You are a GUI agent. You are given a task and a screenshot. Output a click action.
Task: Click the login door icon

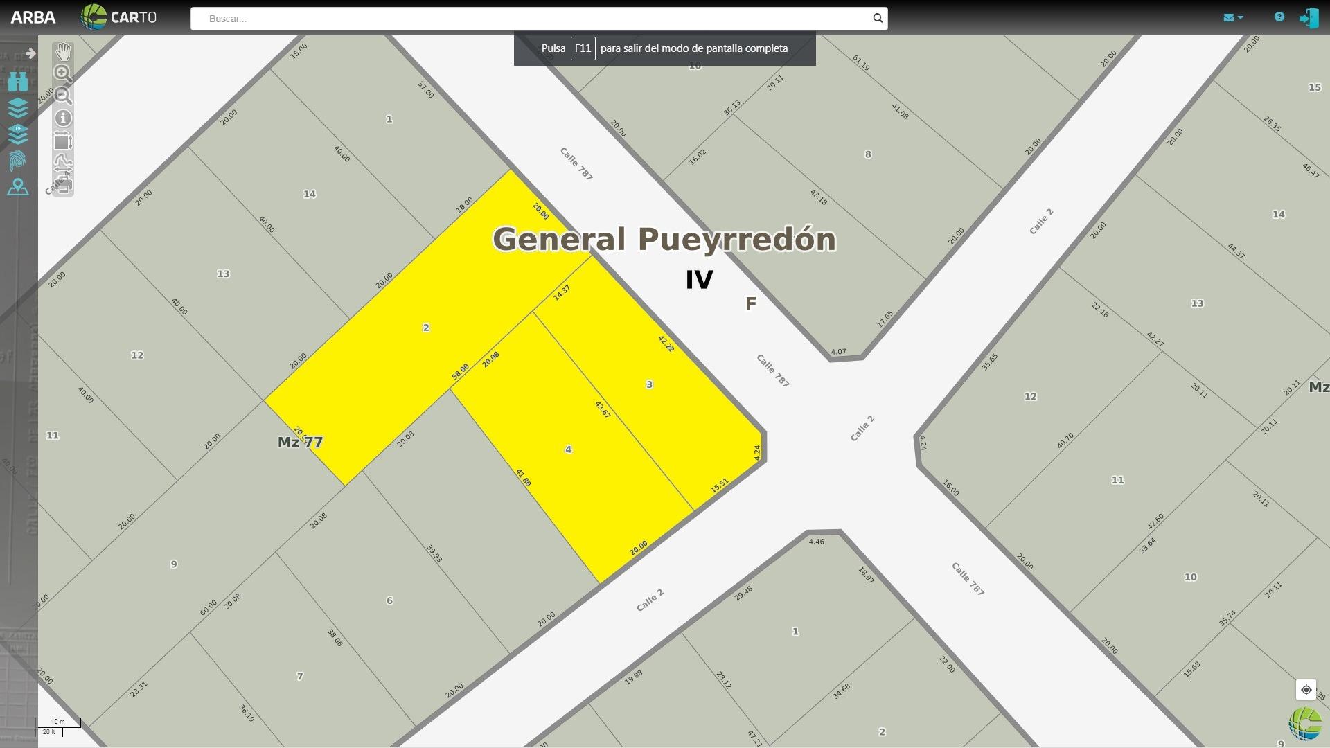(1309, 18)
